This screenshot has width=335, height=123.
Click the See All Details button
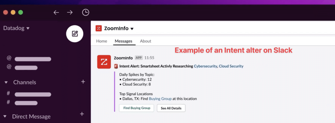[x=171, y=108]
